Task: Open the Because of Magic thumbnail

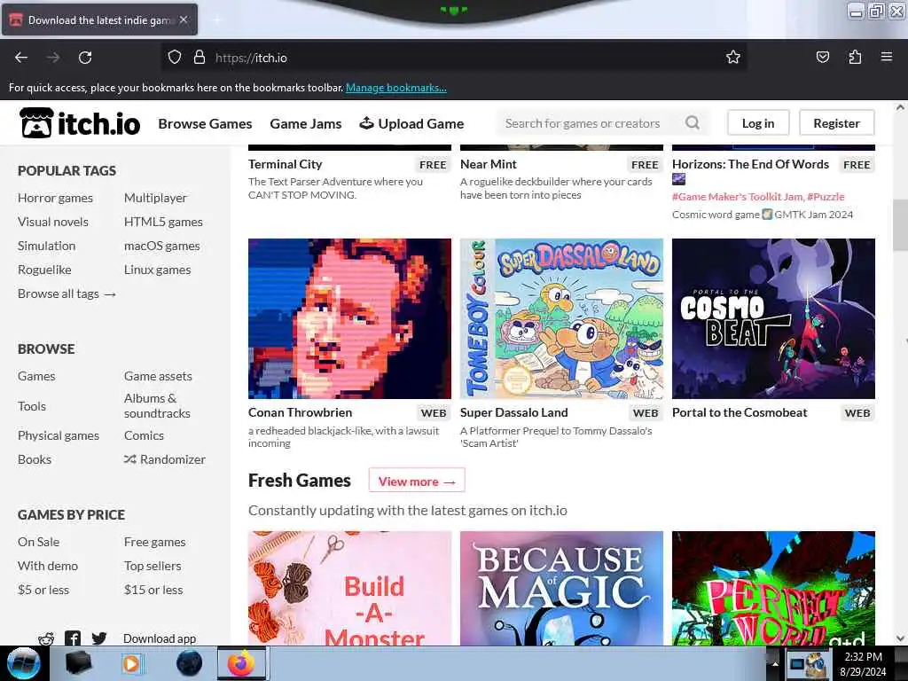Action: pos(561,588)
